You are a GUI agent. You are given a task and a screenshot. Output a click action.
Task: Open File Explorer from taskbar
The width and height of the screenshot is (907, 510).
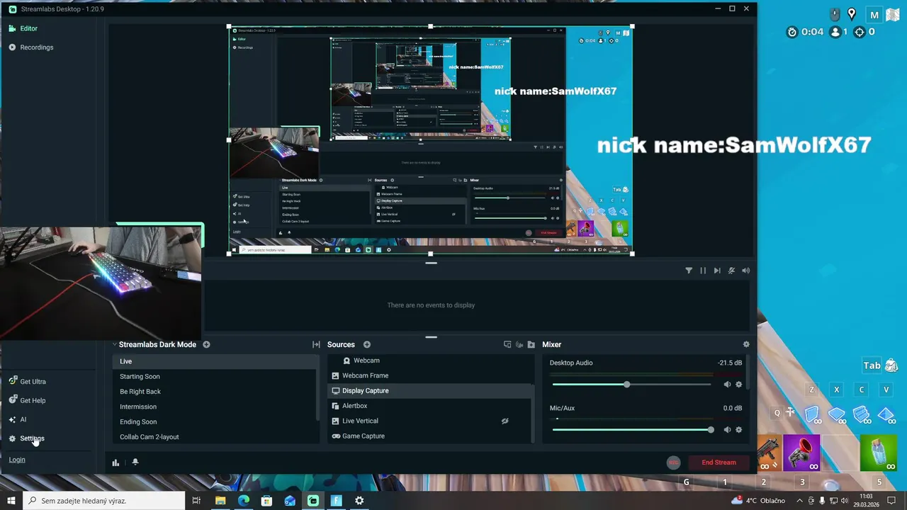[220, 501]
